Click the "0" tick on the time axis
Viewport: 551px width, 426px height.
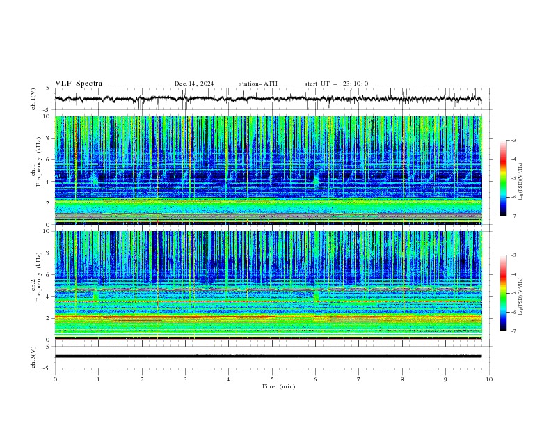pyautogui.click(x=55, y=379)
